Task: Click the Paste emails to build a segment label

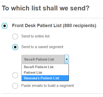Action: point(48,86)
